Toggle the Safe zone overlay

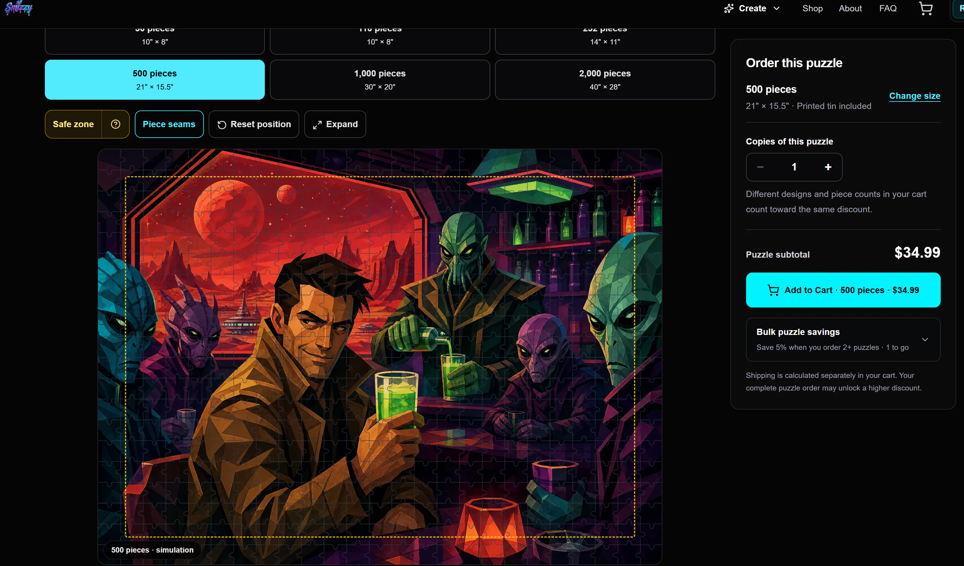coord(74,124)
